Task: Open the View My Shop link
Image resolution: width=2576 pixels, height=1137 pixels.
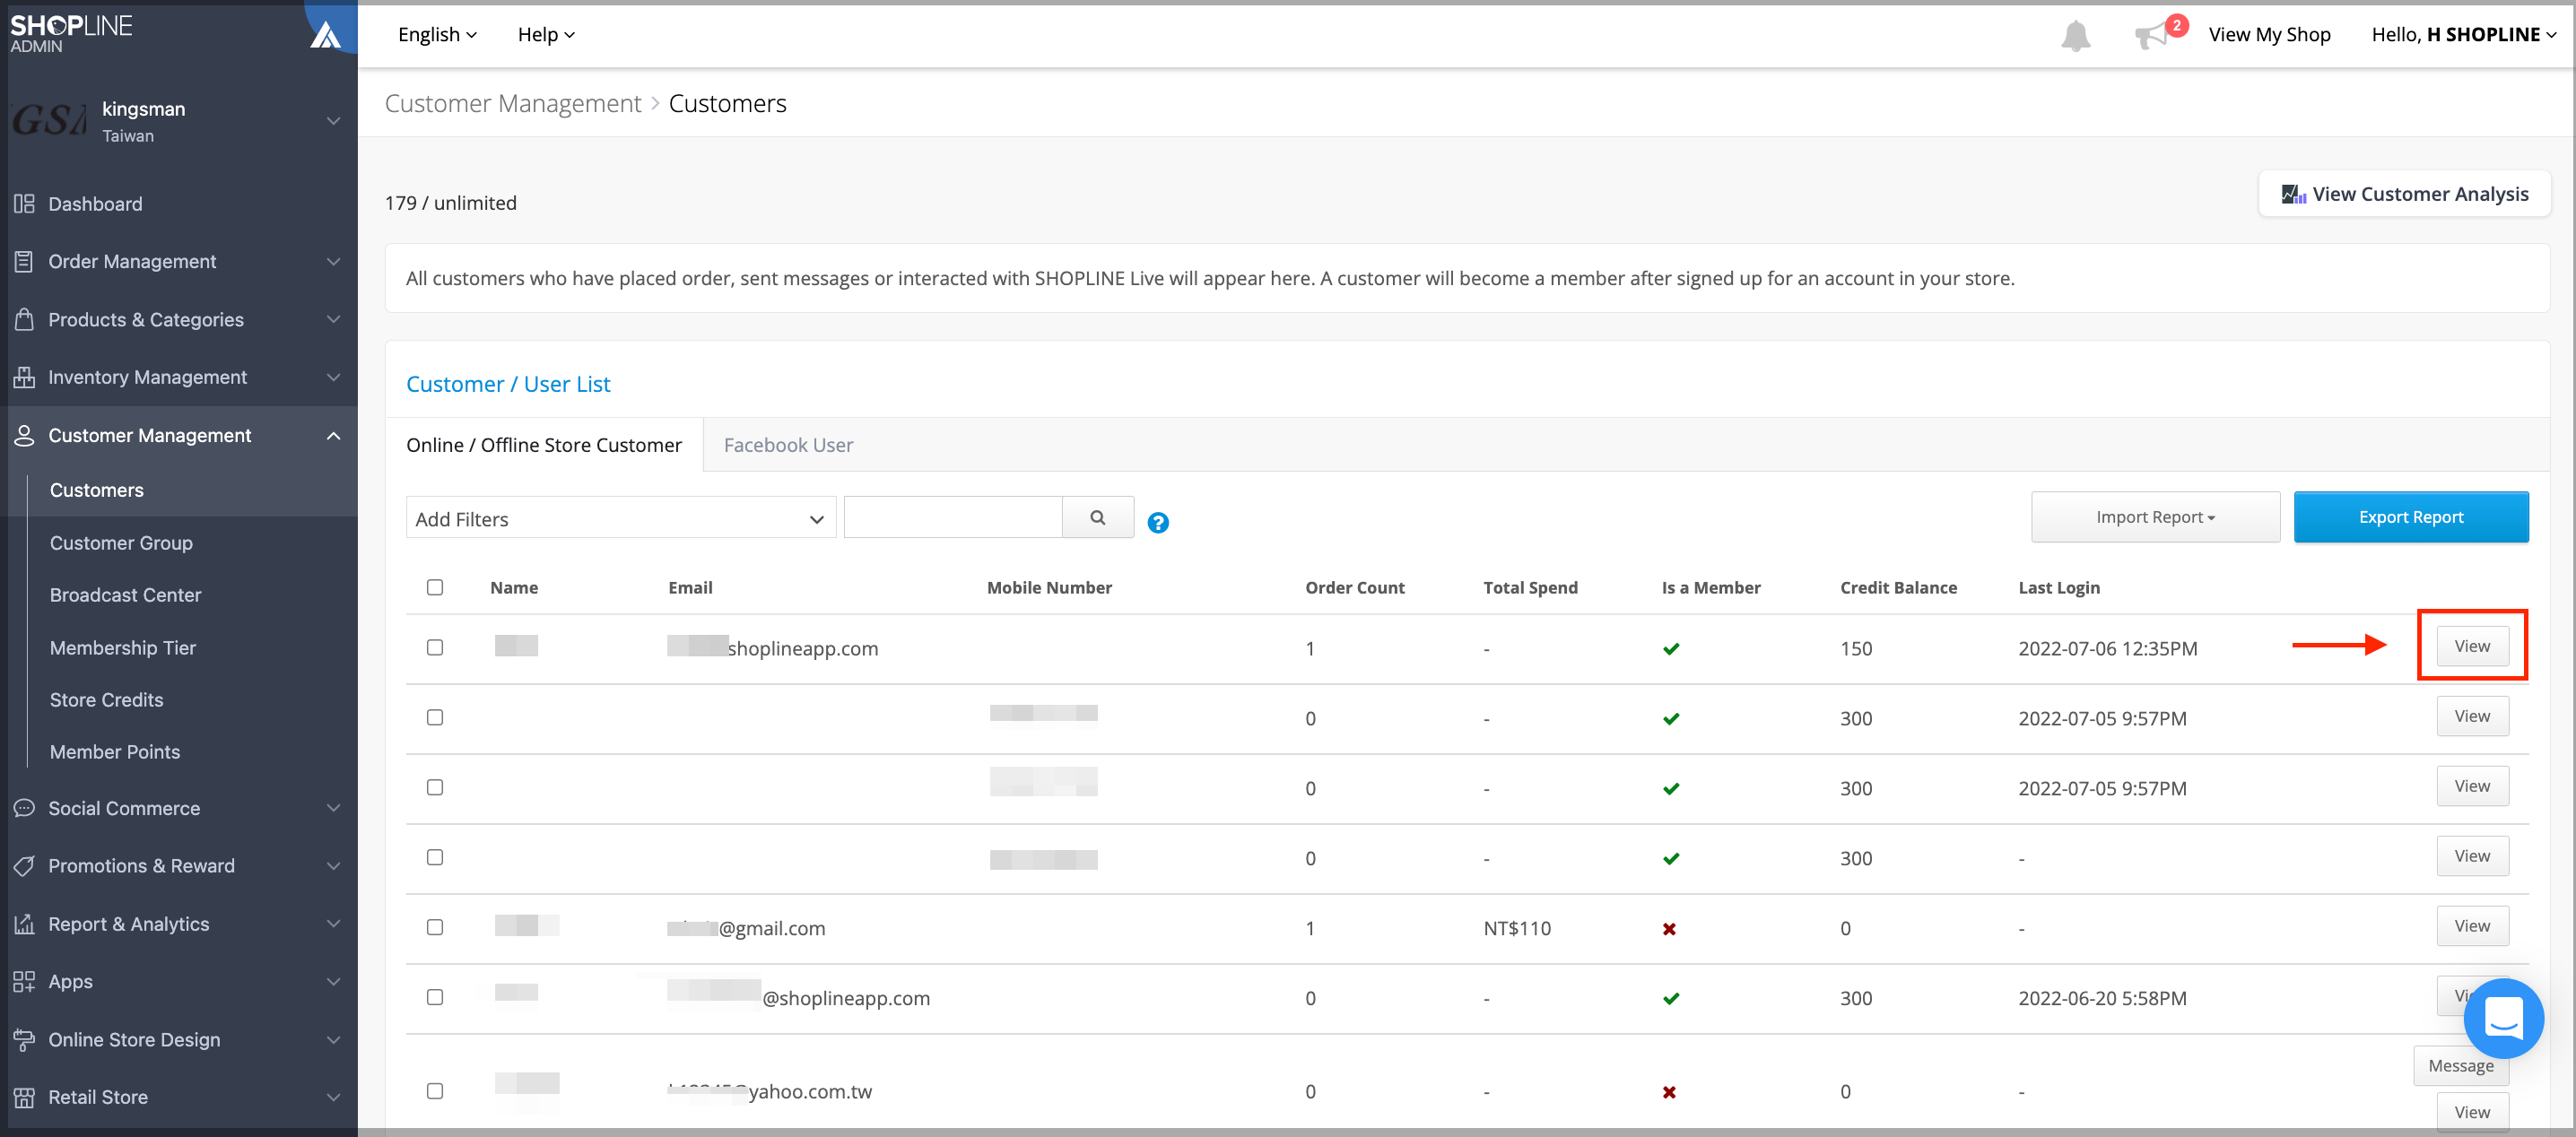Action: coord(2269,35)
